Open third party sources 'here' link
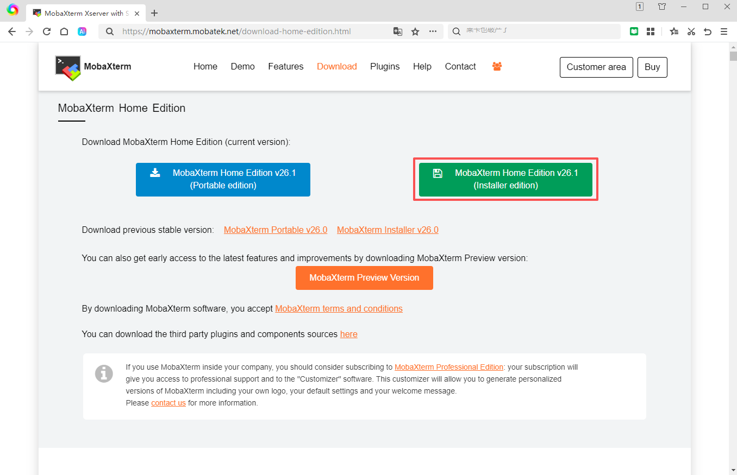 pos(348,334)
